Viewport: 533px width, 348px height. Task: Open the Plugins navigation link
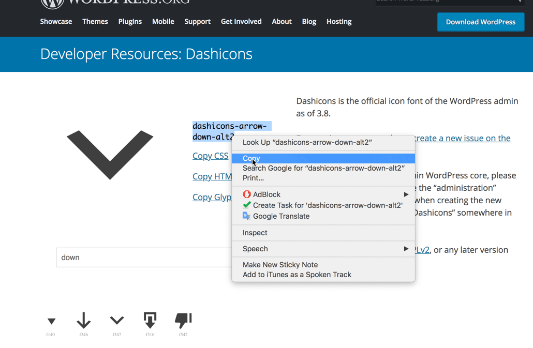coord(130,22)
